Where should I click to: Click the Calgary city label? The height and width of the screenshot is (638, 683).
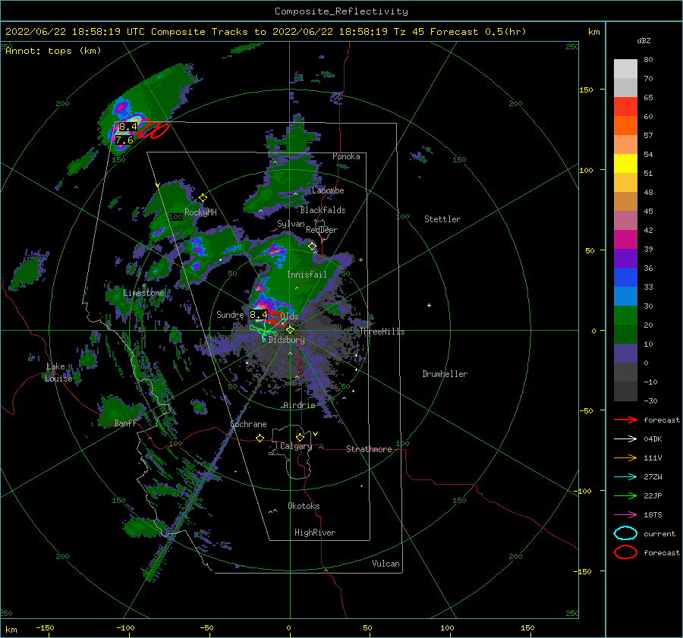coord(296,446)
